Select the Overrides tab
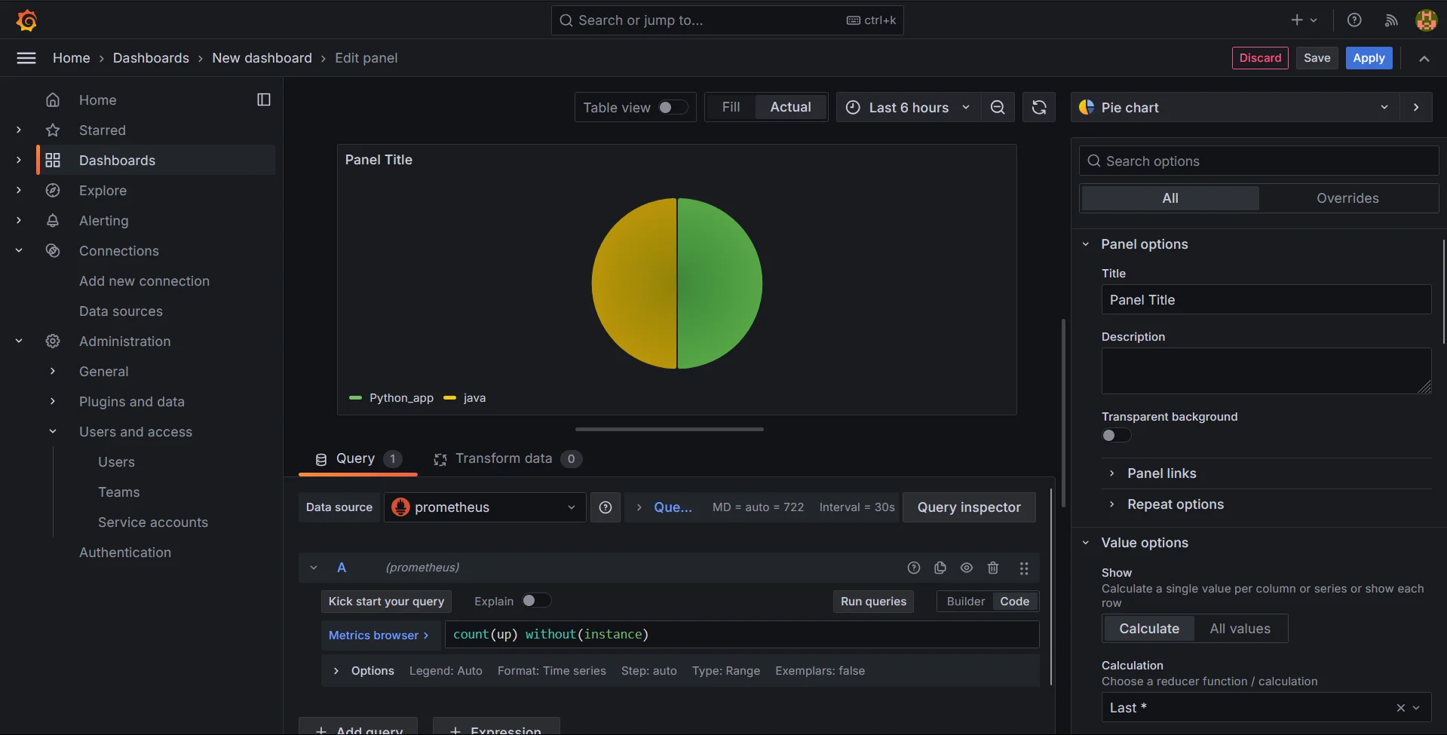The width and height of the screenshot is (1447, 735). 1347,198
